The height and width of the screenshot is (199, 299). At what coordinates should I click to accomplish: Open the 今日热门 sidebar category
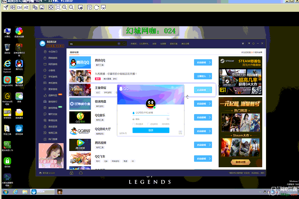click(51, 52)
